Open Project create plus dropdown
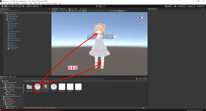206x111 pixels. click(x=2, y=79)
